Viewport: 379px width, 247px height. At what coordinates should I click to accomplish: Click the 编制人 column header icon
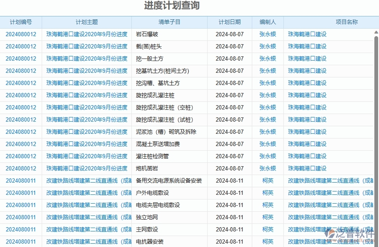[x=268, y=22]
